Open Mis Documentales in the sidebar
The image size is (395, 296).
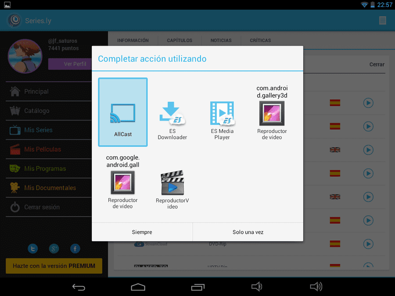click(x=49, y=188)
